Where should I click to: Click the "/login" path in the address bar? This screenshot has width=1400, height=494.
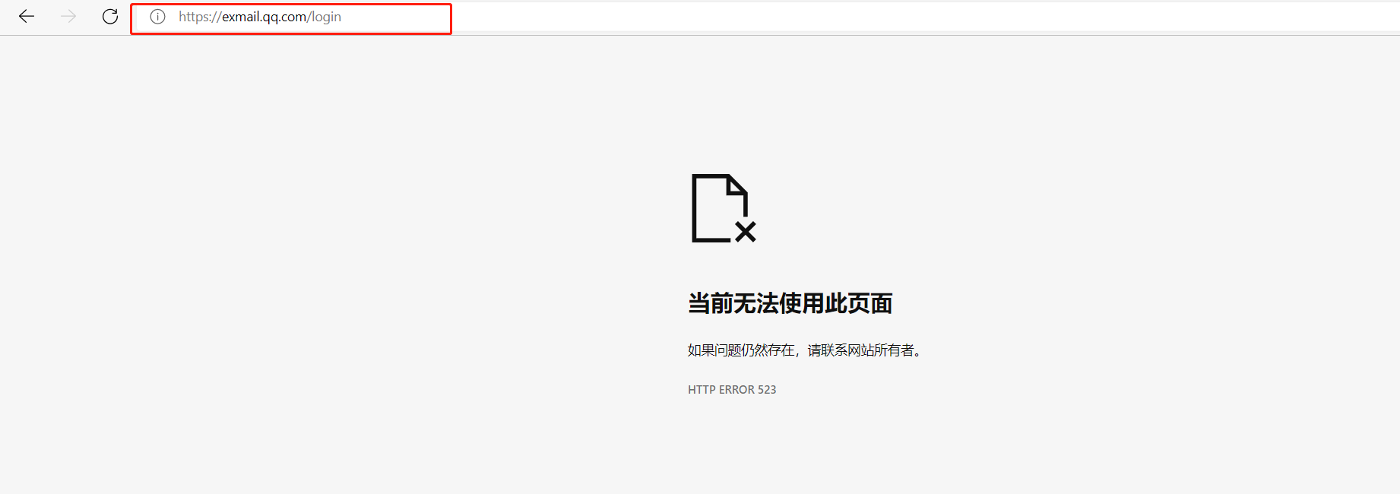coord(325,17)
